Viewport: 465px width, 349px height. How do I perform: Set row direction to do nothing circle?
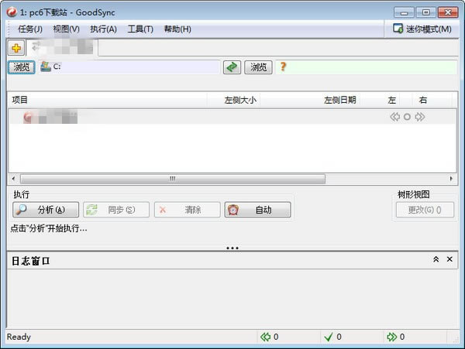pos(407,117)
